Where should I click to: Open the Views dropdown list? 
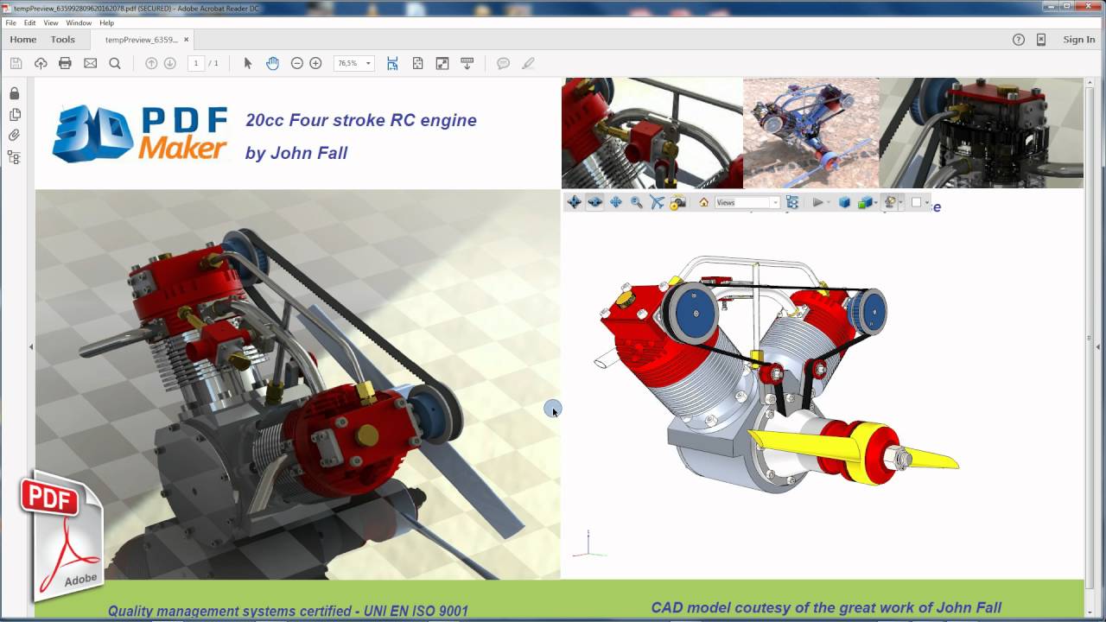[x=747, y=202]
